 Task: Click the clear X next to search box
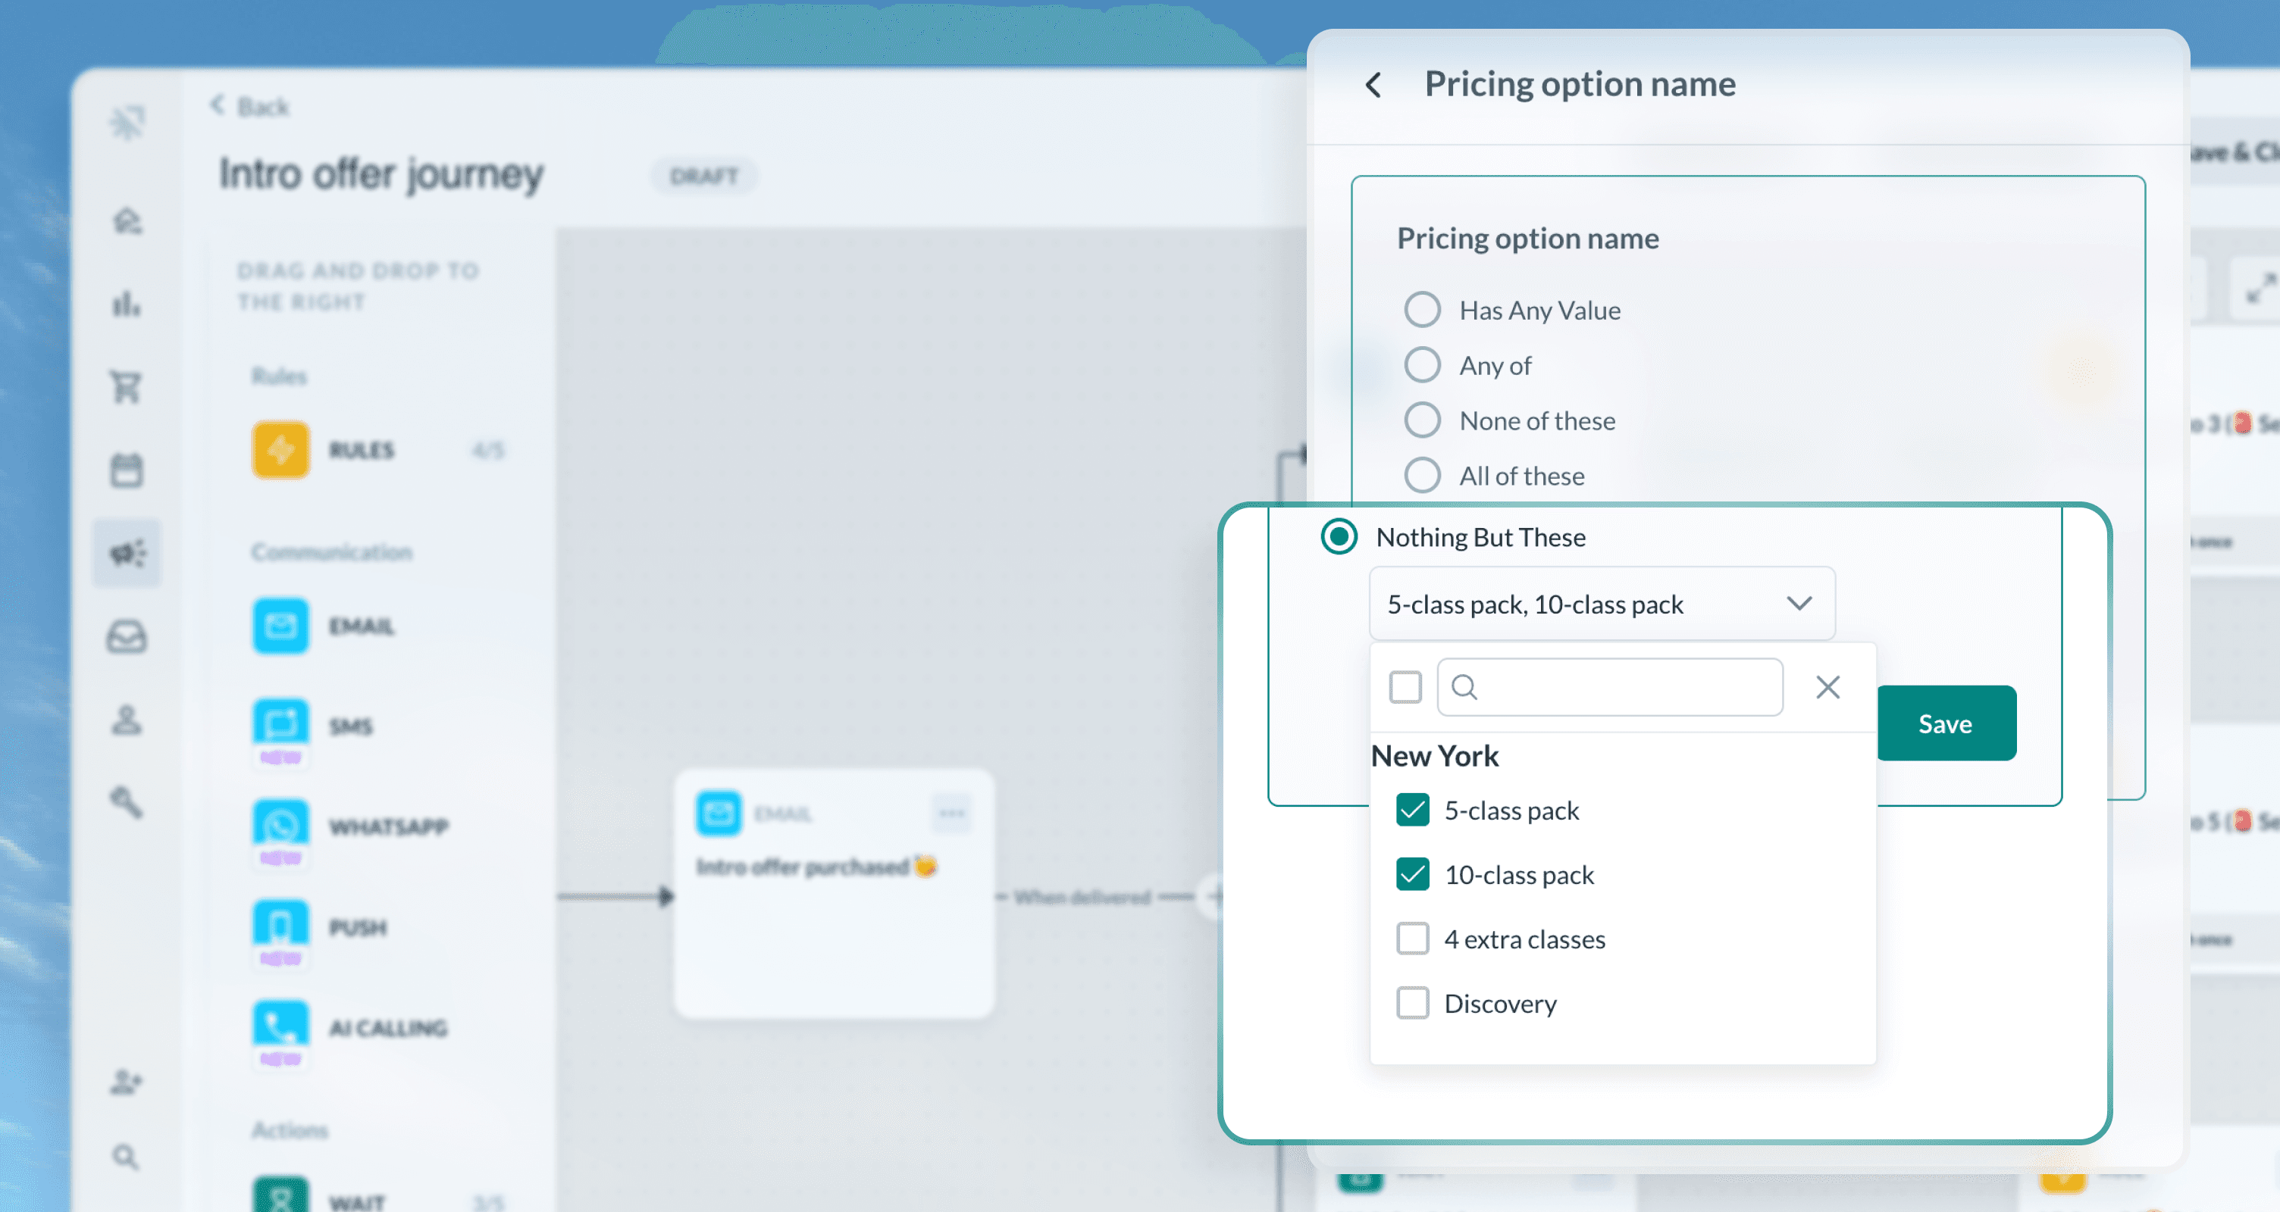tap(1827, 686)
